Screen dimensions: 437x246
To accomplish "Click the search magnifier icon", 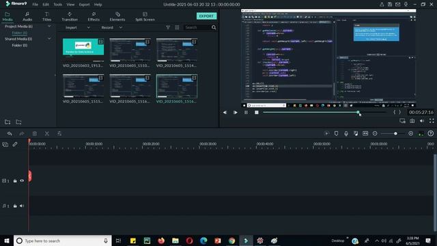I will [x=214, y=27].
